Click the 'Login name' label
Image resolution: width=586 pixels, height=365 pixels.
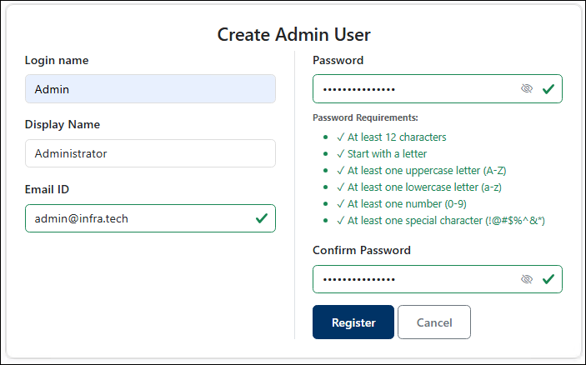click(57, 60)
